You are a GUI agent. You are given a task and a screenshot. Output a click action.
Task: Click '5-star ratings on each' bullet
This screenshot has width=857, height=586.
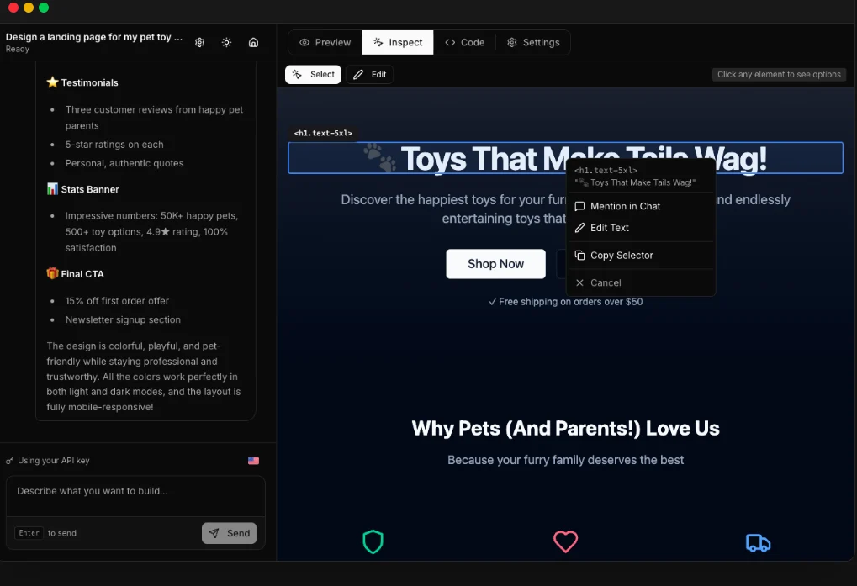point(114,144)
